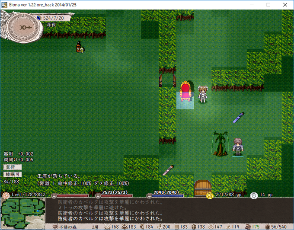Click the dungeon minimap in the corner
294x230 pixels.
click(22, 214)
